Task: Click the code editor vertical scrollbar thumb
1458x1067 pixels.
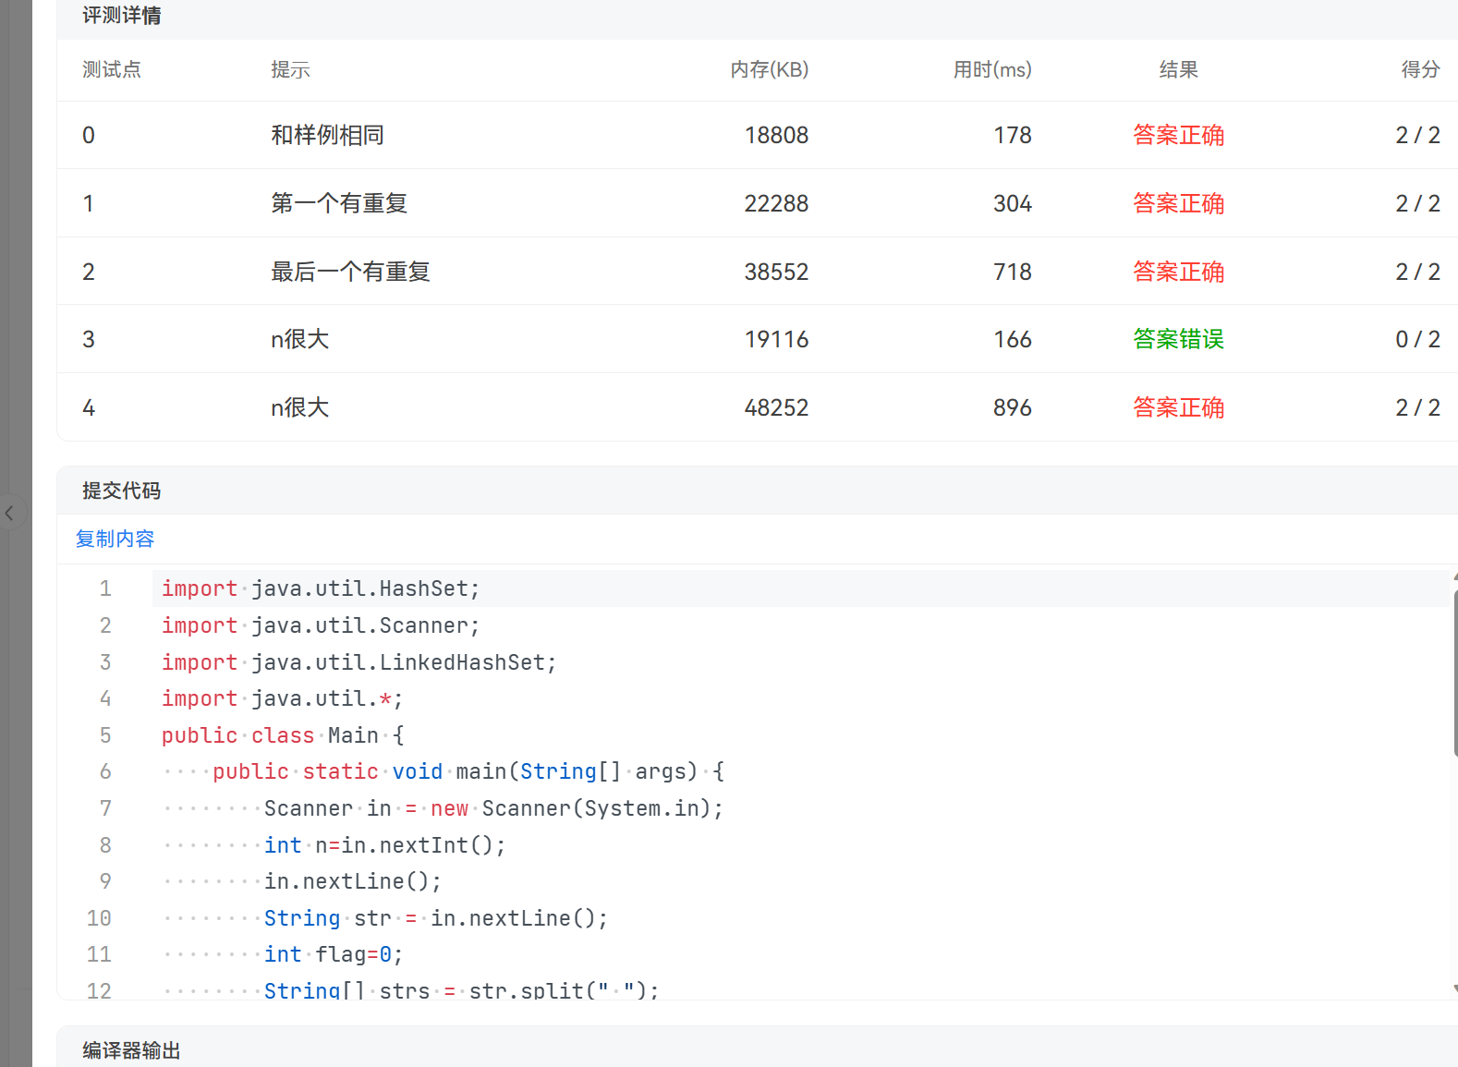Action: [1454, 674]
